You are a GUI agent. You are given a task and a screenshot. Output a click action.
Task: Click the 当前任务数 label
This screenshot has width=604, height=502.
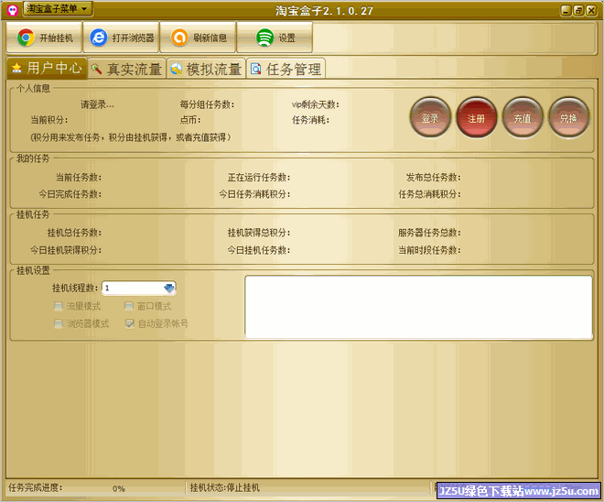pyautogui.click(x=79, y=178)
